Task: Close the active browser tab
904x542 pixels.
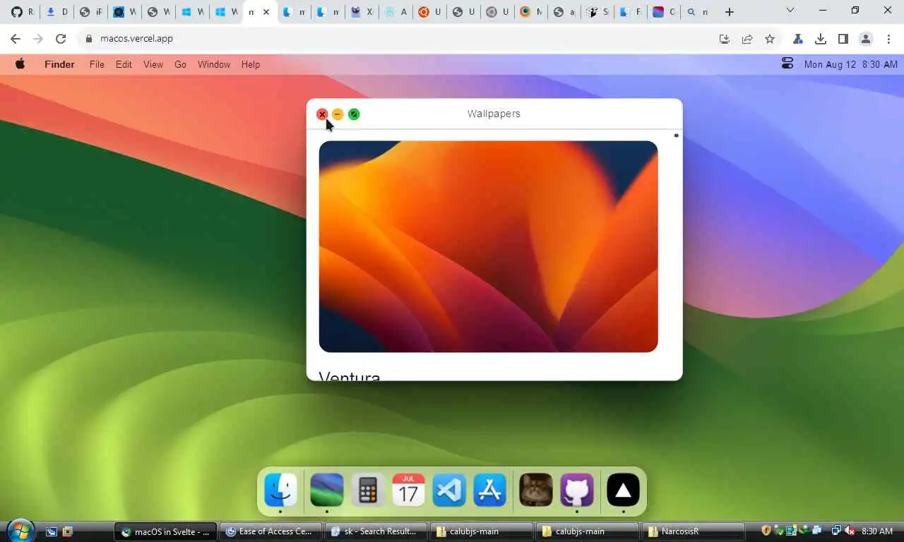Action: point(266,12)
